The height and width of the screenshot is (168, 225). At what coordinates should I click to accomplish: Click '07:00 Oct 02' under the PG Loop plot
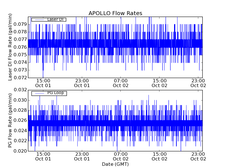(x=121, y=157)
